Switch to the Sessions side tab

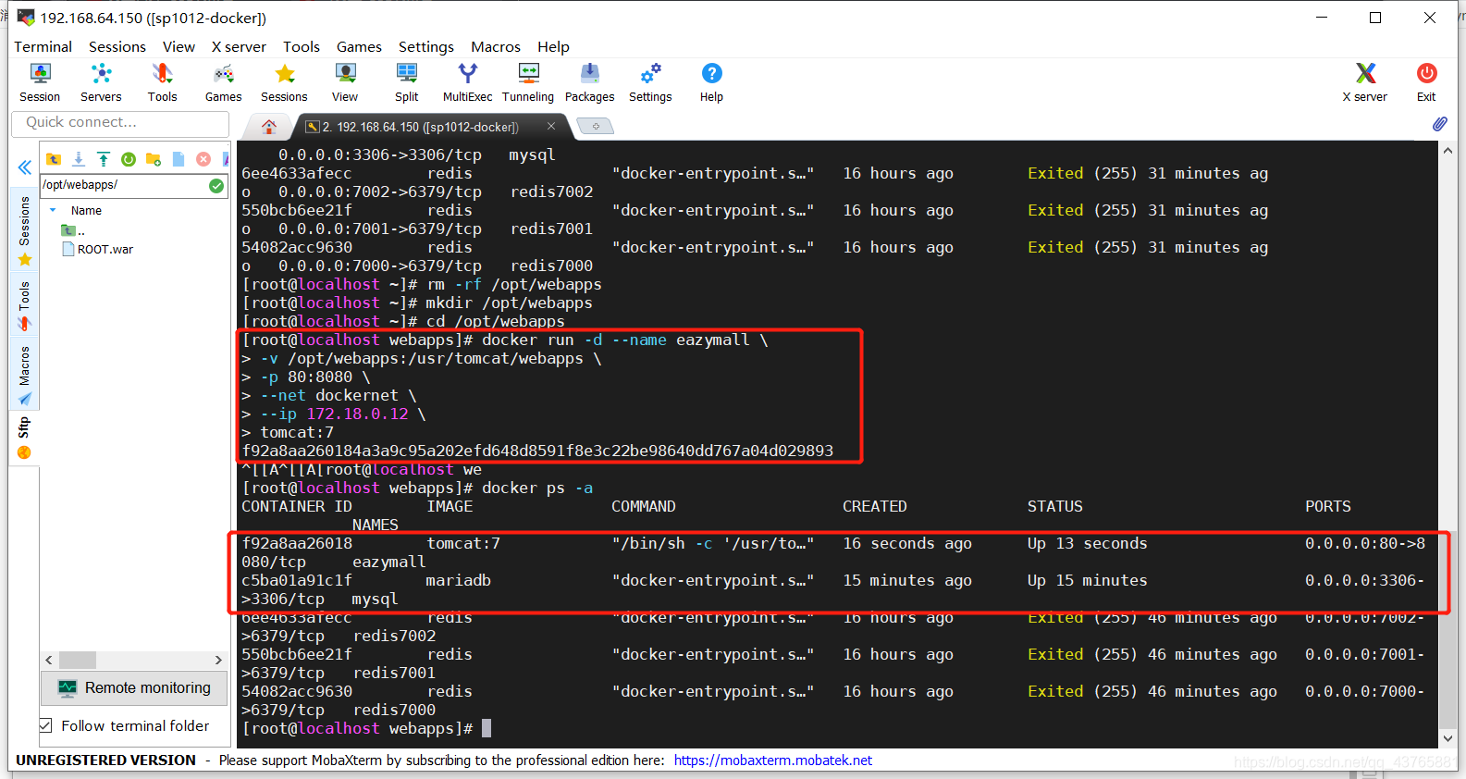[25, 230]
